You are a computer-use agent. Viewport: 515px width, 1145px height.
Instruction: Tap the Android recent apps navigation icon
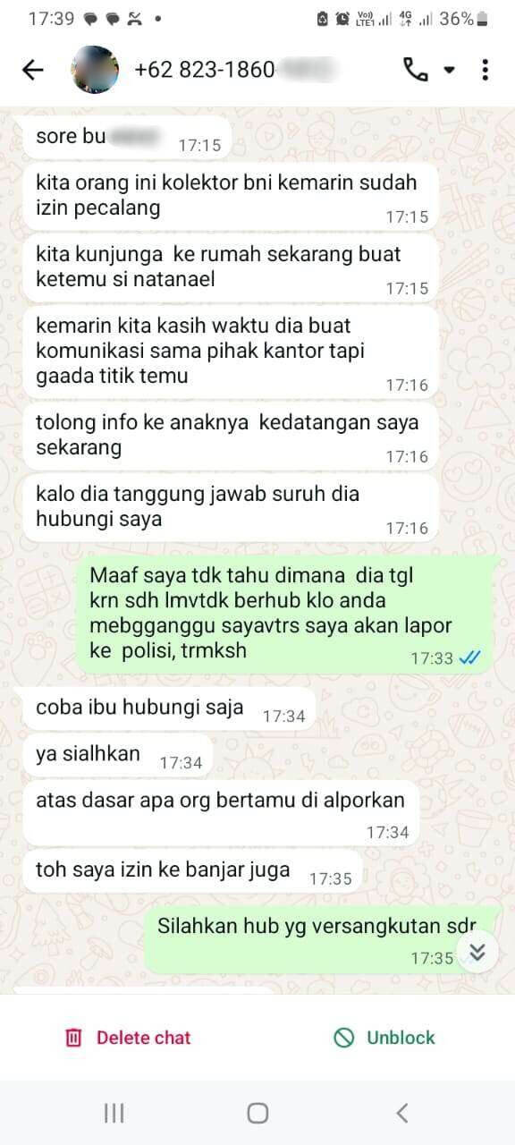pyautogui.click(x=114, y=1113)
